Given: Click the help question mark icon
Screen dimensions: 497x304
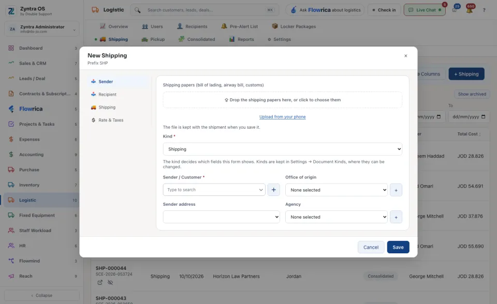Looking at the screenshot, I should 484,10.
